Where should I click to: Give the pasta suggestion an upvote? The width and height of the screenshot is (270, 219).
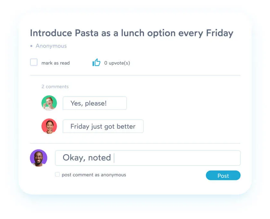96,62
